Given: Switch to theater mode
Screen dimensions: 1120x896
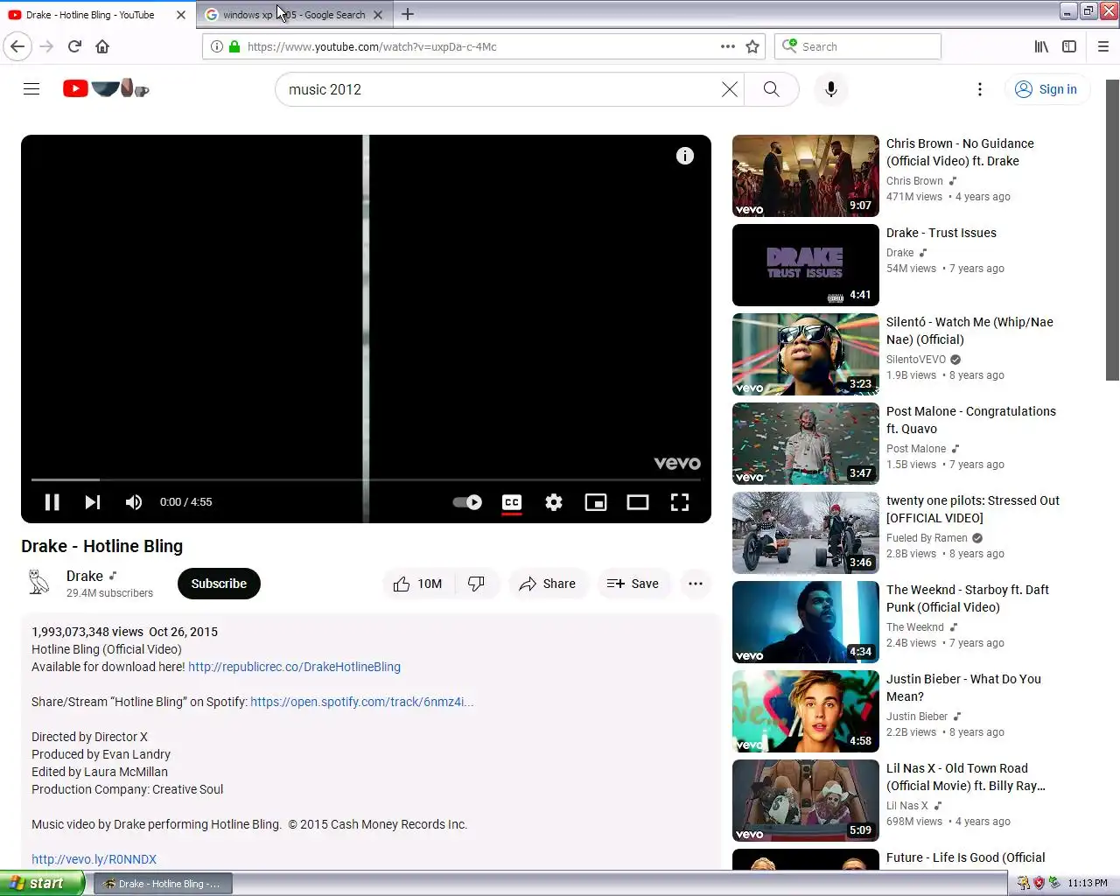Looking at the screenshot, I should tap(638, 502).
